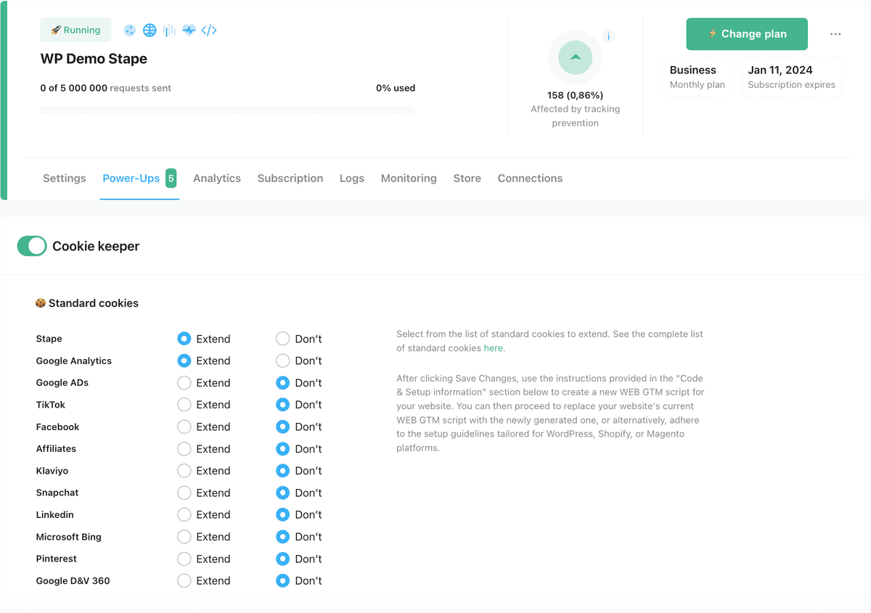The height and width of the screenshot is (613, 871).
Task: Toggle the Cookie keeper switch off
Action: tap(32, 247)
